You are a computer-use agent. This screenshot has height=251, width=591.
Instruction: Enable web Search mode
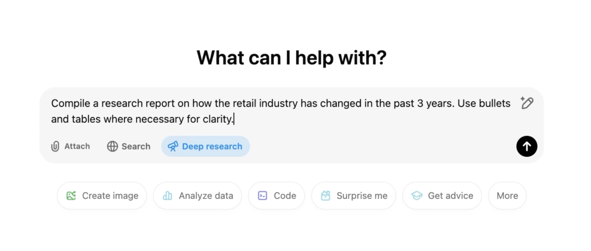(x=128, y=146)
